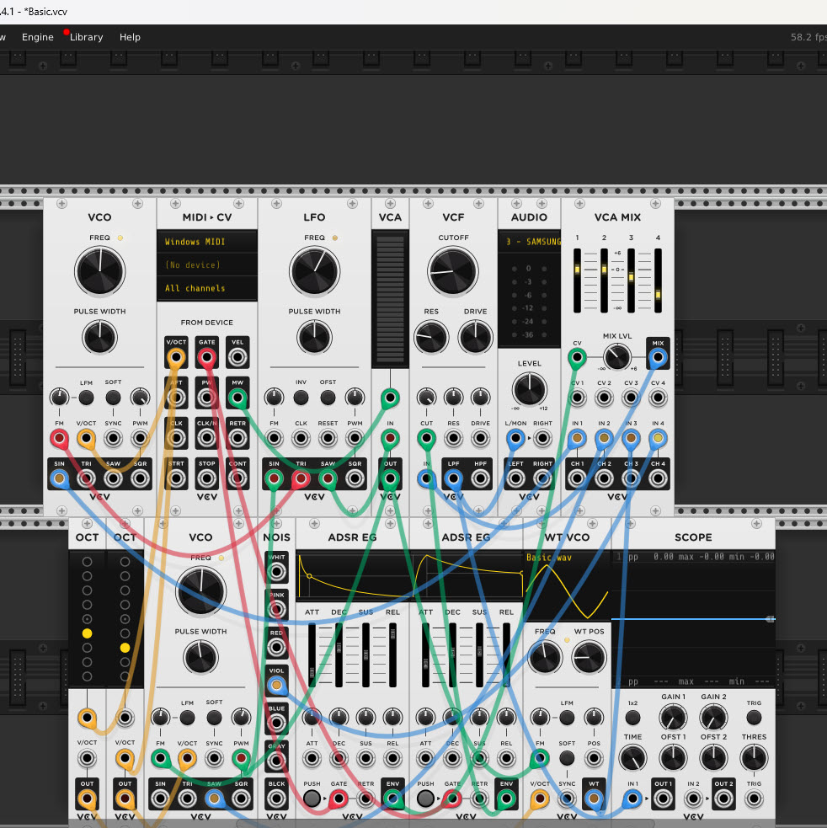The height and width of the screenshot is (828, 827).
Task: Toggle the 1x2 button on the SCOPE
Action: (x=632, y=718)
